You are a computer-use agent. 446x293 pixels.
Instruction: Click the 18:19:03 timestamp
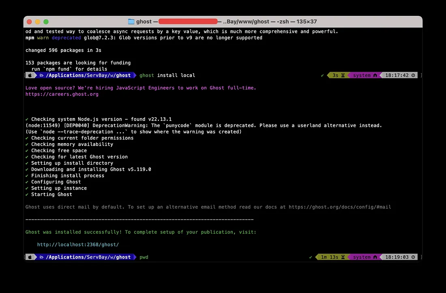pyautogui.click(x=397, y=257)
